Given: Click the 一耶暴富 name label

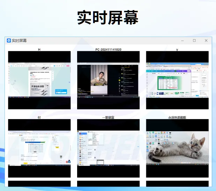Looking at the screenshot, I should (108, 118).
